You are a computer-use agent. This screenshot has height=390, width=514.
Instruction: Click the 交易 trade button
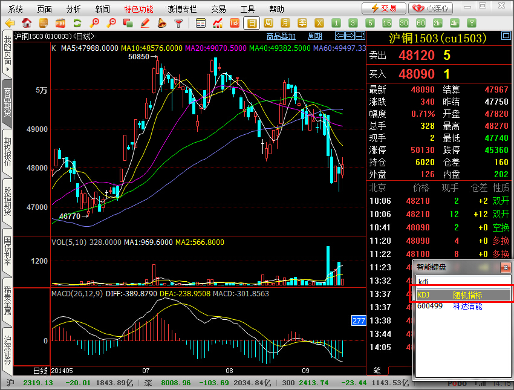coord(384,8)
